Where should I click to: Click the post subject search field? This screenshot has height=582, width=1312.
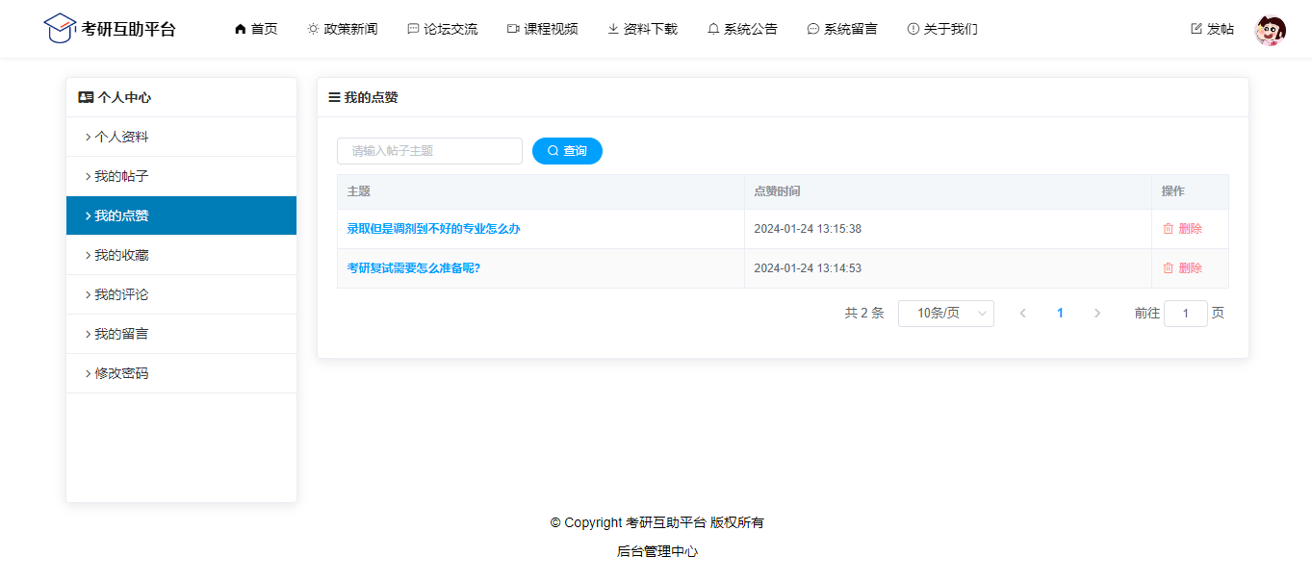click(x=429, y=151)
